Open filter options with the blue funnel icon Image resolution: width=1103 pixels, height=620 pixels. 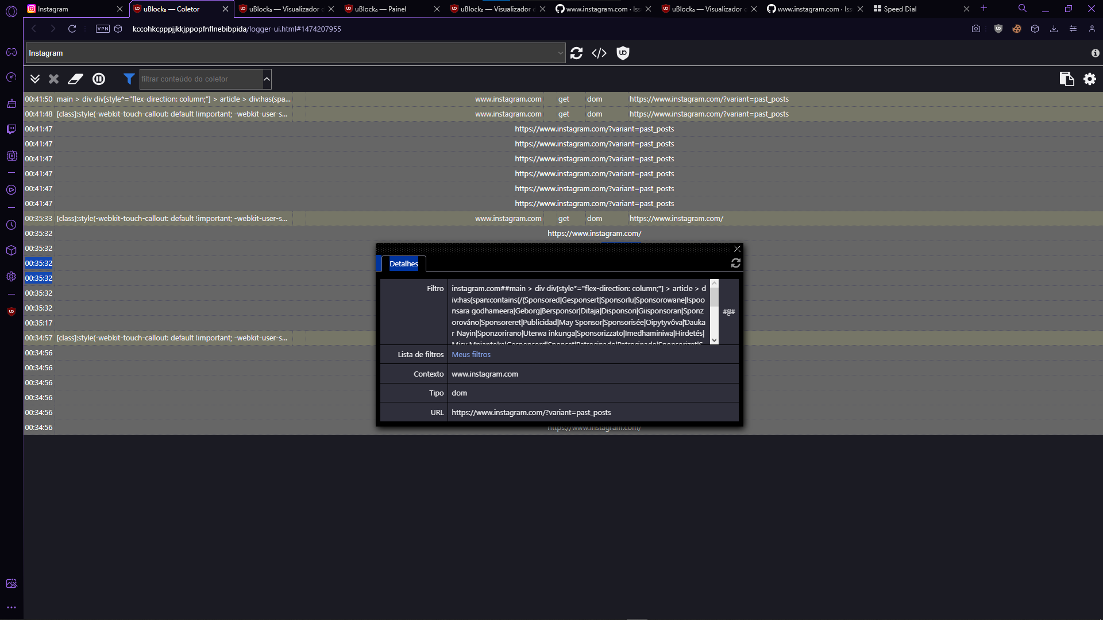click(x=128, y=79)
